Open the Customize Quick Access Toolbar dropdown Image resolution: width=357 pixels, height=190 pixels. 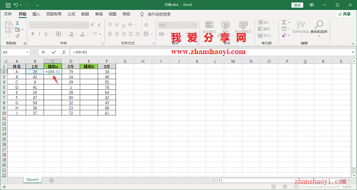(x=37, y=5)
